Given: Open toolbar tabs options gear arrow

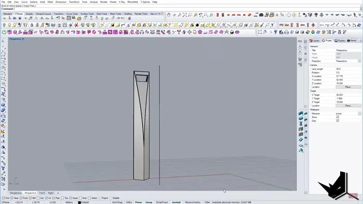Looking at the screenshot, I should tap(162, 13).
